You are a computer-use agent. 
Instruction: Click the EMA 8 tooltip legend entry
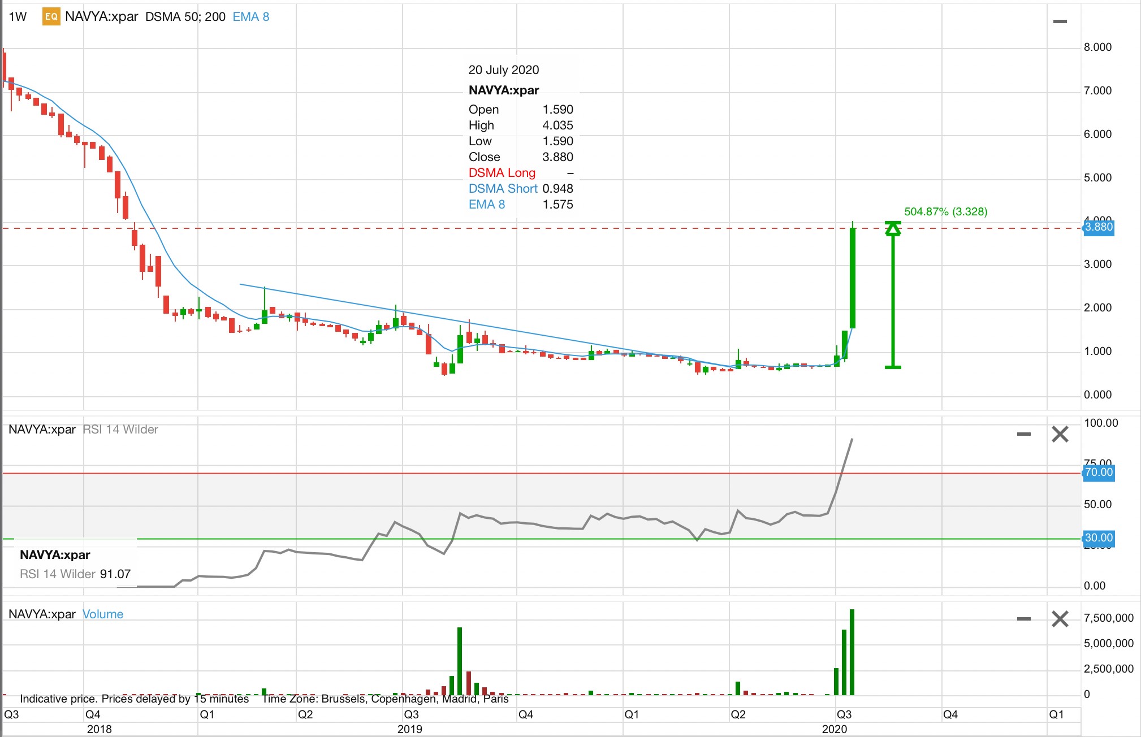pos(487,205)
